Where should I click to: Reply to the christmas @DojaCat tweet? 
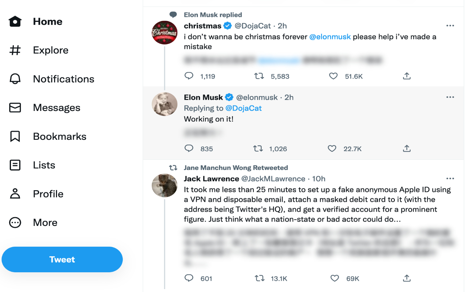click(189, 76)
